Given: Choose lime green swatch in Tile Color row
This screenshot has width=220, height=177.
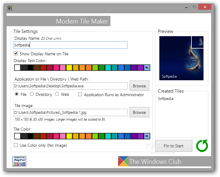Looking at the screenshot, I should pyautogui.click(x=95, y=136).
